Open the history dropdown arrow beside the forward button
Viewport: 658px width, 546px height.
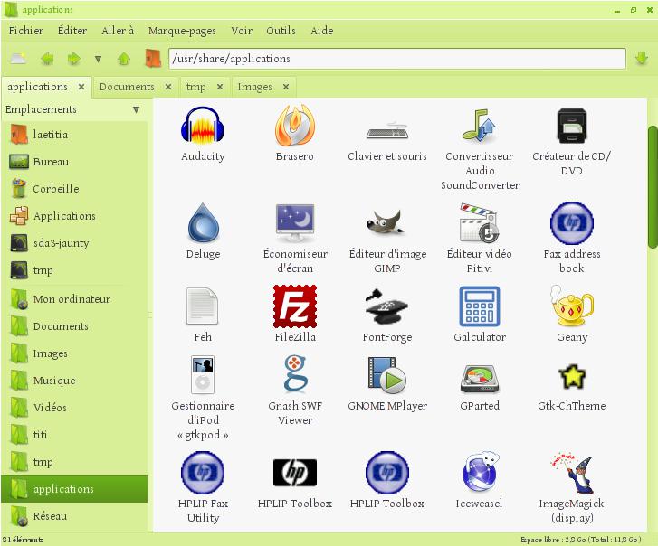coord(98,60)
